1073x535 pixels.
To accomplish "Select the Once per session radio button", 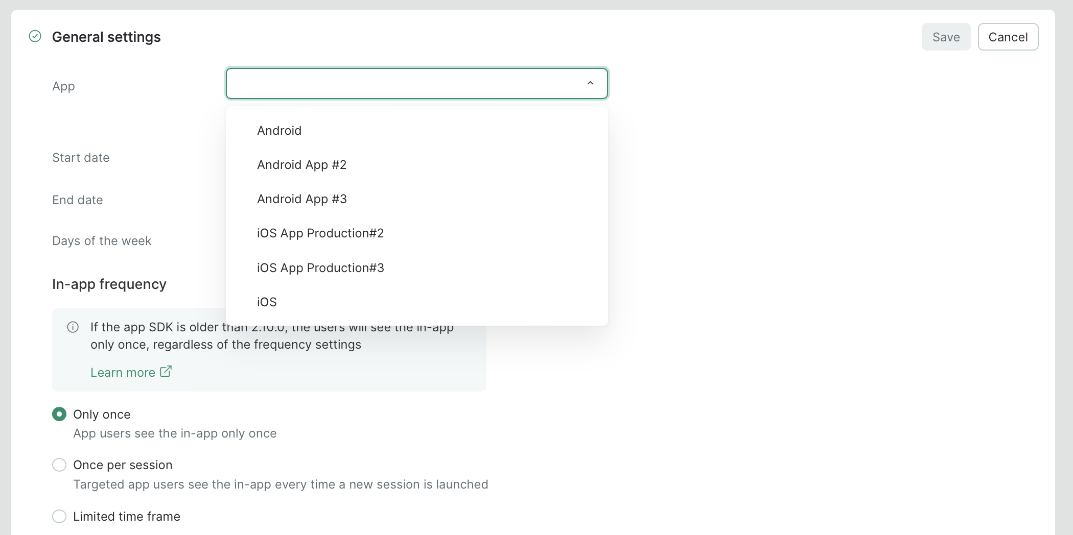I will [59, 465].
